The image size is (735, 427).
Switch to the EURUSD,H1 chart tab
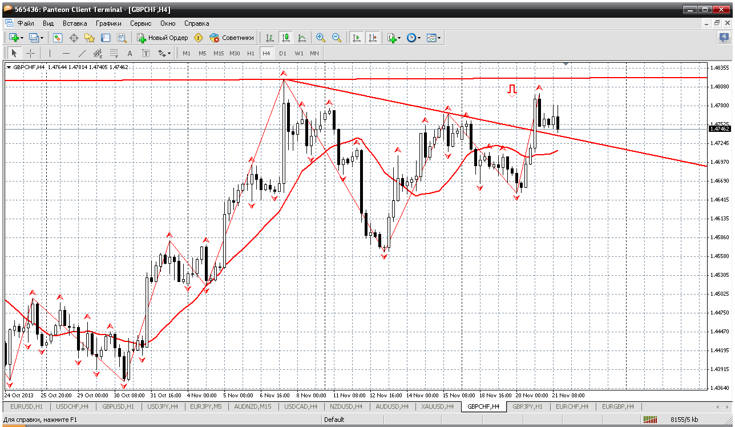[27, 406]
